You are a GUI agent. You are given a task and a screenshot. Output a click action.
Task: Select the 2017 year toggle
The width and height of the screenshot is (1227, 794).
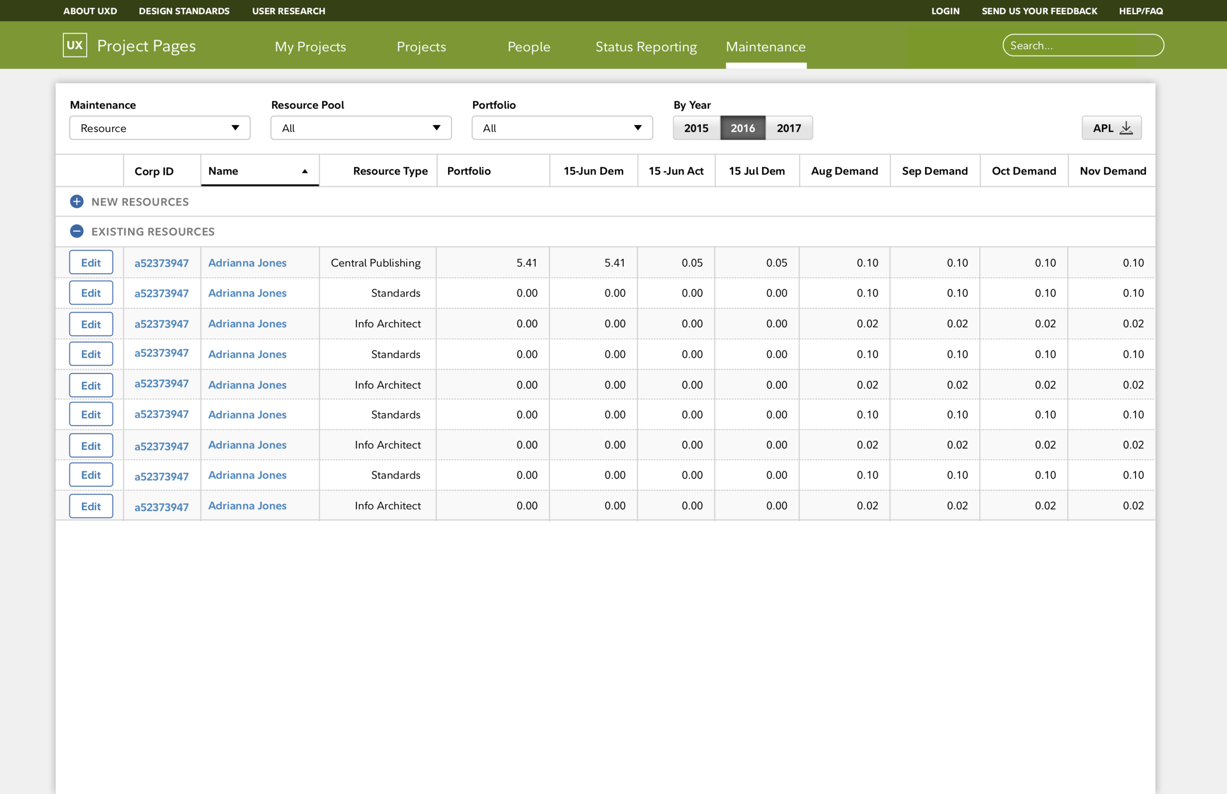click(789, 128)
